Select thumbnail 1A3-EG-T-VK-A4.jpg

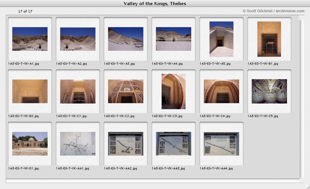(173, 39)
